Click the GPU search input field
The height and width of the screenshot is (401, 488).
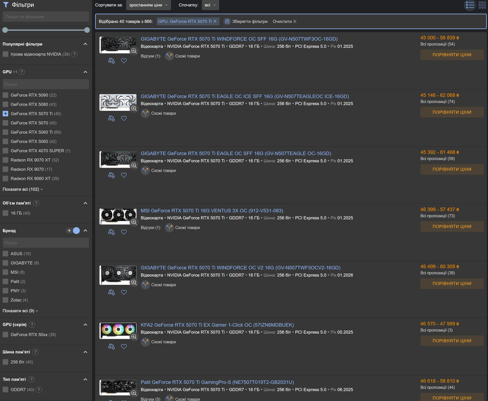click(46, 84)
